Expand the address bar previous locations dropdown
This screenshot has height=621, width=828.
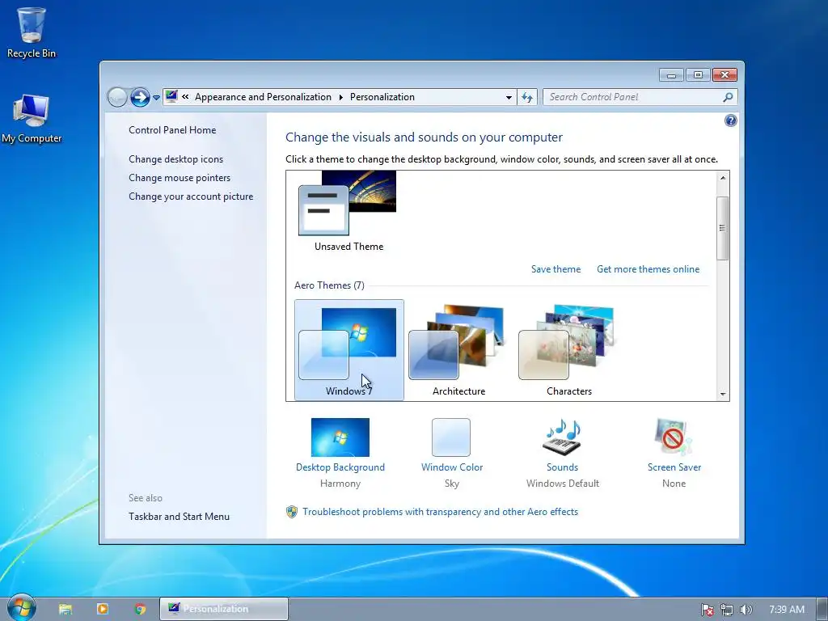tap(509, 97)
